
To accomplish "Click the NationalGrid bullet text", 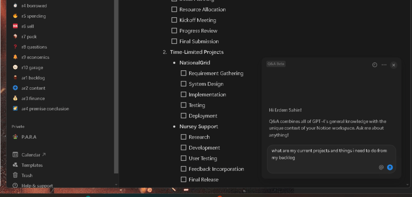I will (x=195, y=62).
